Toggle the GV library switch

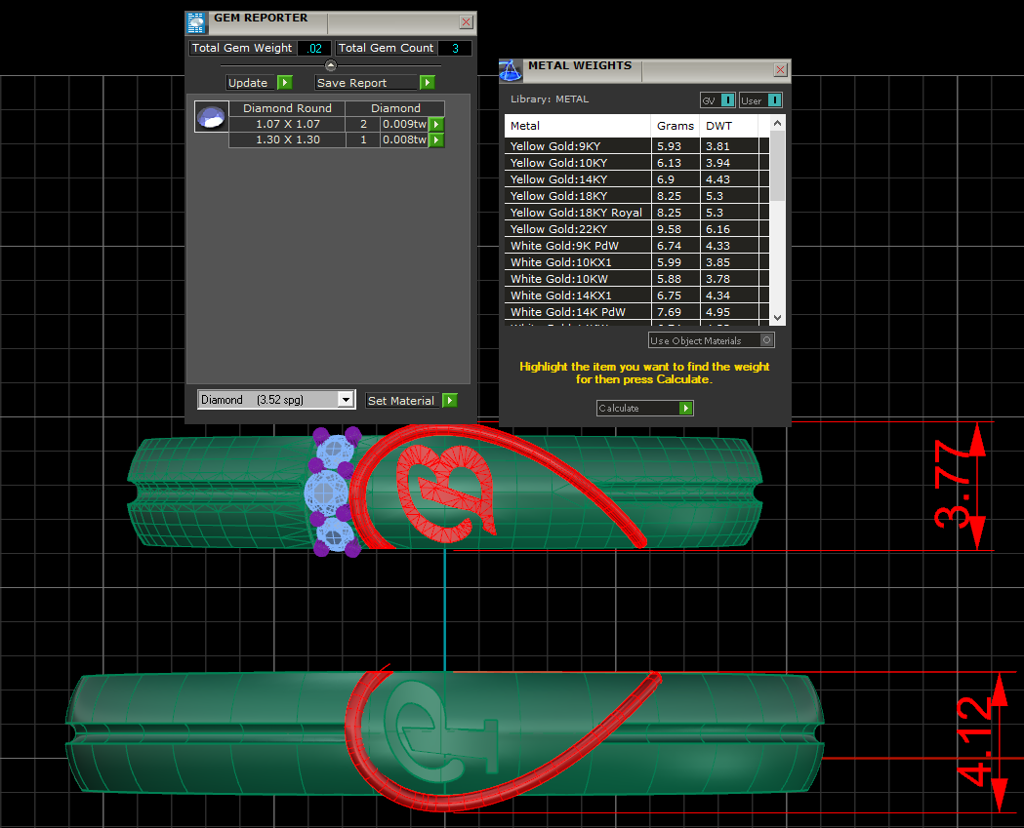click(727, 100)
